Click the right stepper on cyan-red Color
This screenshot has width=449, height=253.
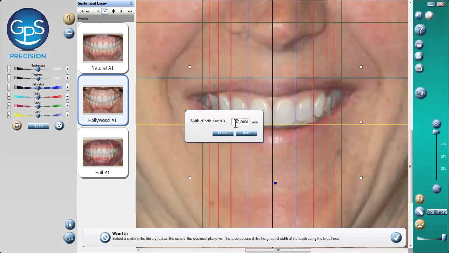(x=67, y=96)
